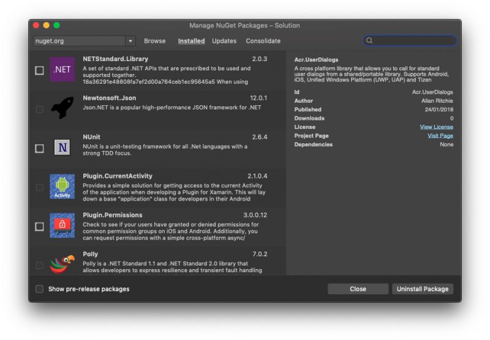Screen dimensions: 490x340
Task: Click version number 3.0.0.12
Action: [255, 215]
